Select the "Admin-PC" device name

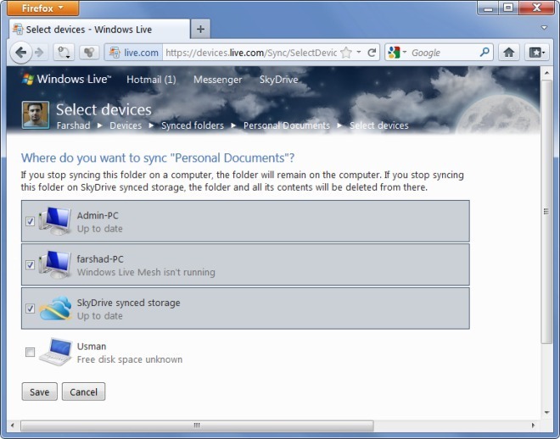tap(98, 215)
